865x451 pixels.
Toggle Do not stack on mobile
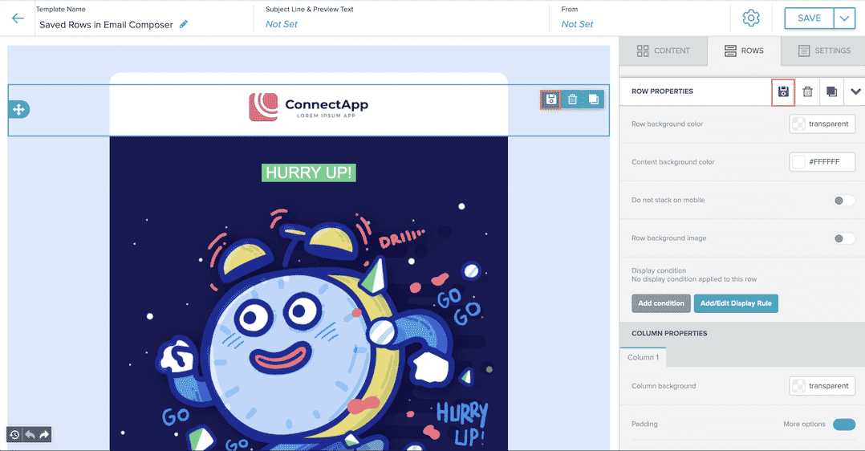[844, 201]
